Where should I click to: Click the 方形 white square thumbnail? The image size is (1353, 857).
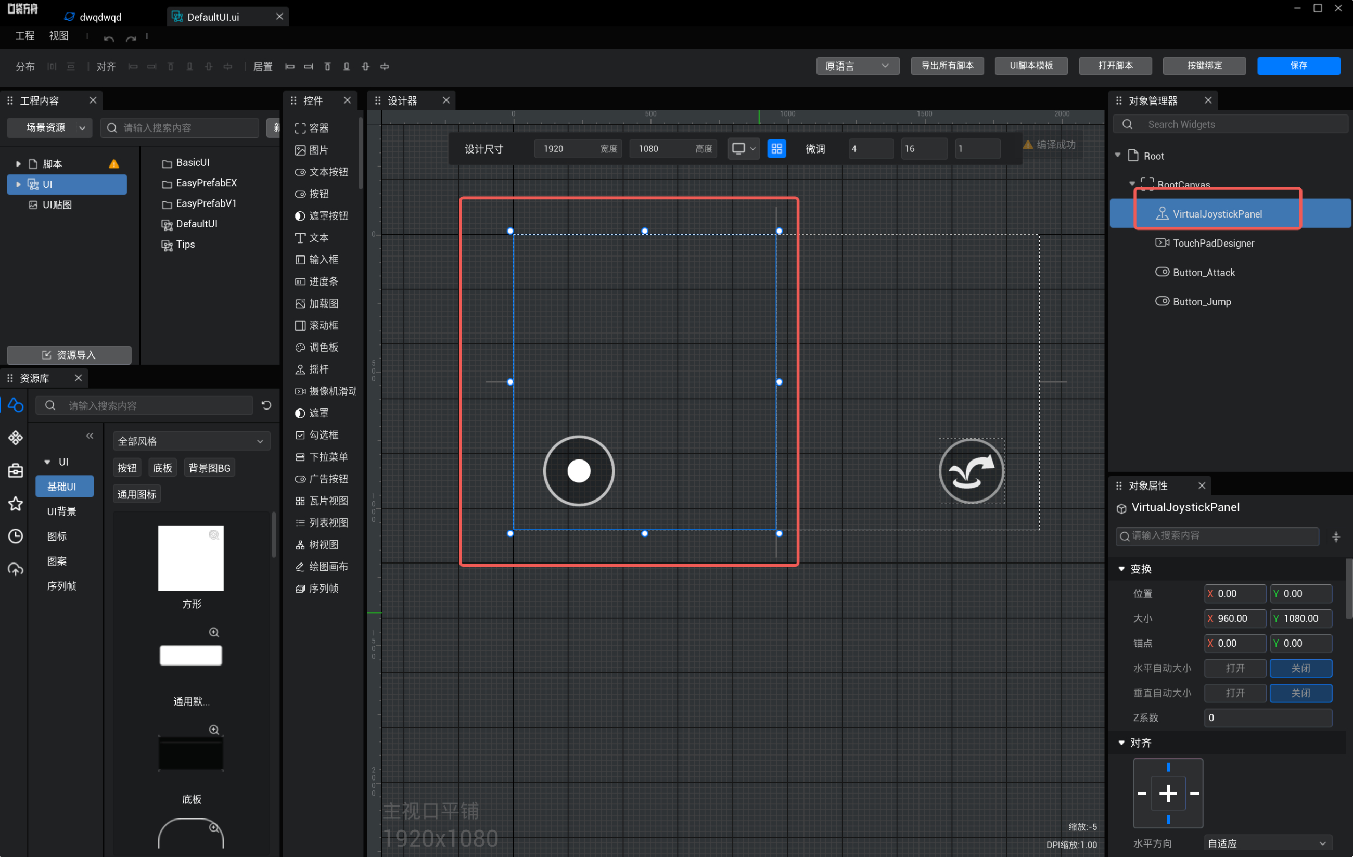click(191, 558)
